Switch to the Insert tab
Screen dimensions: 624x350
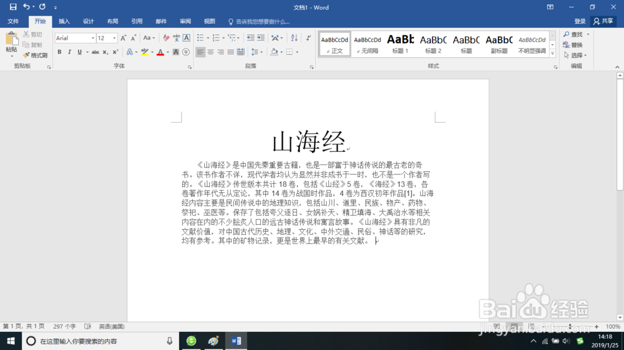click(x=64, y=21)
